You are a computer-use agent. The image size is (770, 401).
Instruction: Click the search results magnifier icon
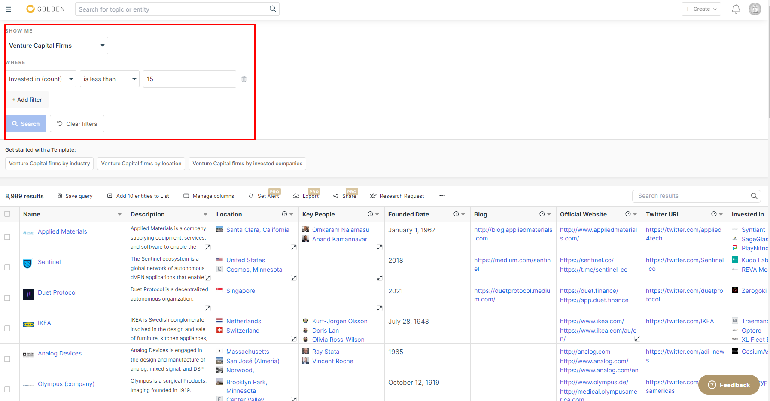point(754,196)
